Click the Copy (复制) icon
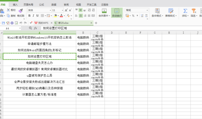 (8, 16)
